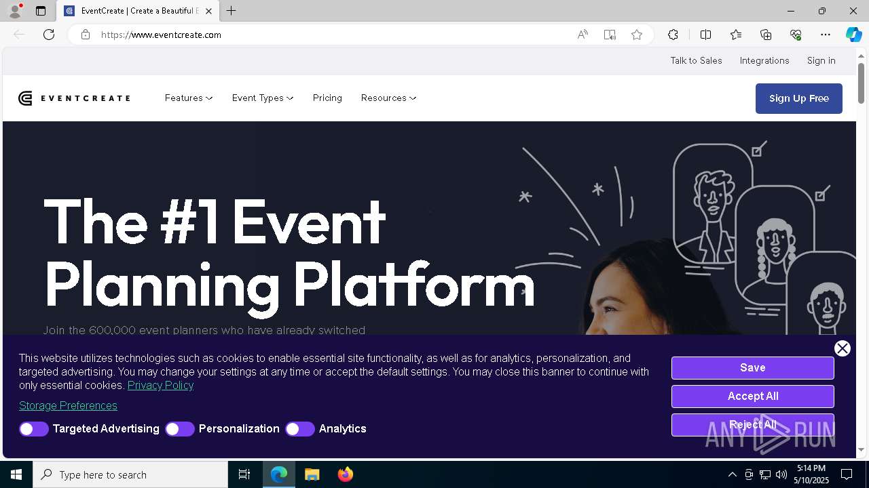869x488 pixels.
Task: Open Talk to Sales link
Action: (696, 60)
